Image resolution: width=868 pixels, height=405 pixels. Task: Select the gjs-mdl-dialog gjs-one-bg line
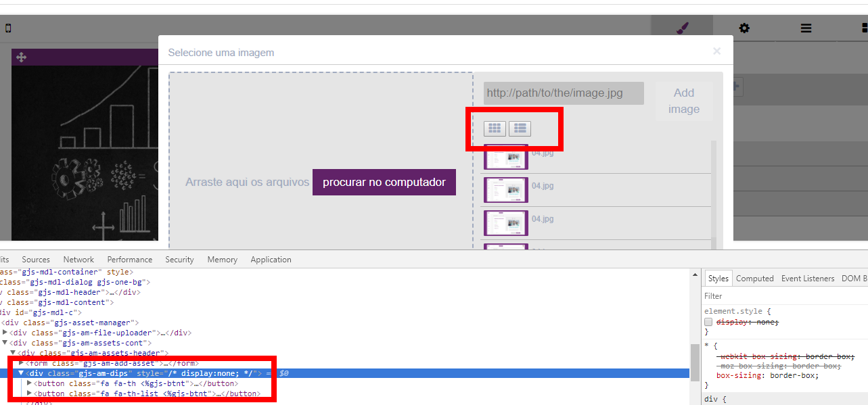[x=74, y=282]
